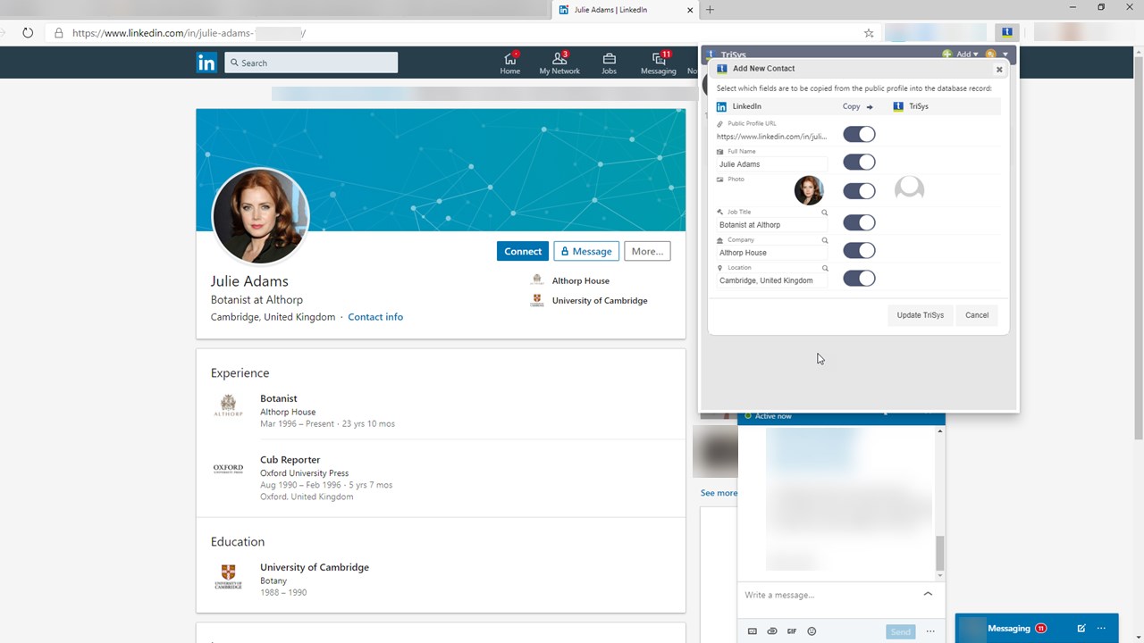Attach a file with paperclip icon
Screen dimensions: 1144x643
point(772,631)
